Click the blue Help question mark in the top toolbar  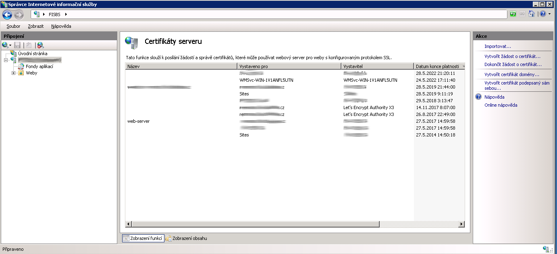click(x=542, y=14)
